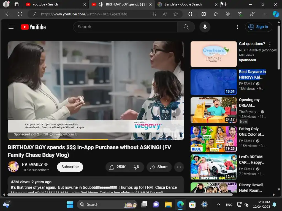Open YouTube settings three-dot menu

(237, 27)
